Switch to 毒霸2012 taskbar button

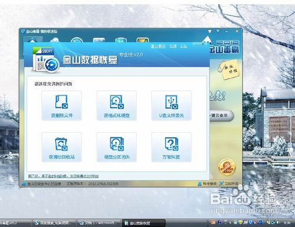coord(15,223)
